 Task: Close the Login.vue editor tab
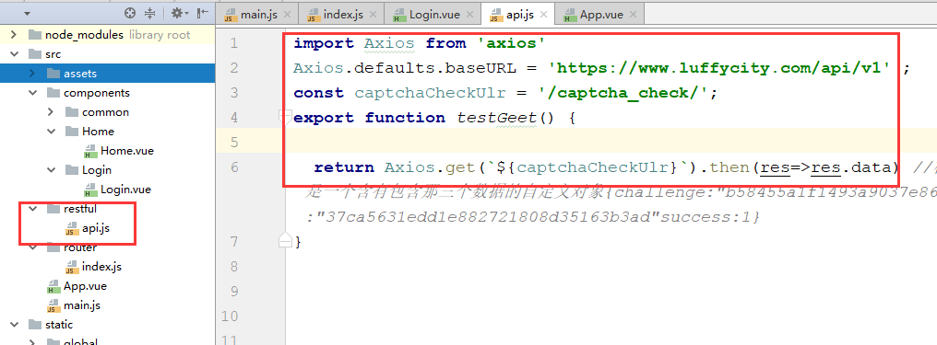click(x=469, y=15)
